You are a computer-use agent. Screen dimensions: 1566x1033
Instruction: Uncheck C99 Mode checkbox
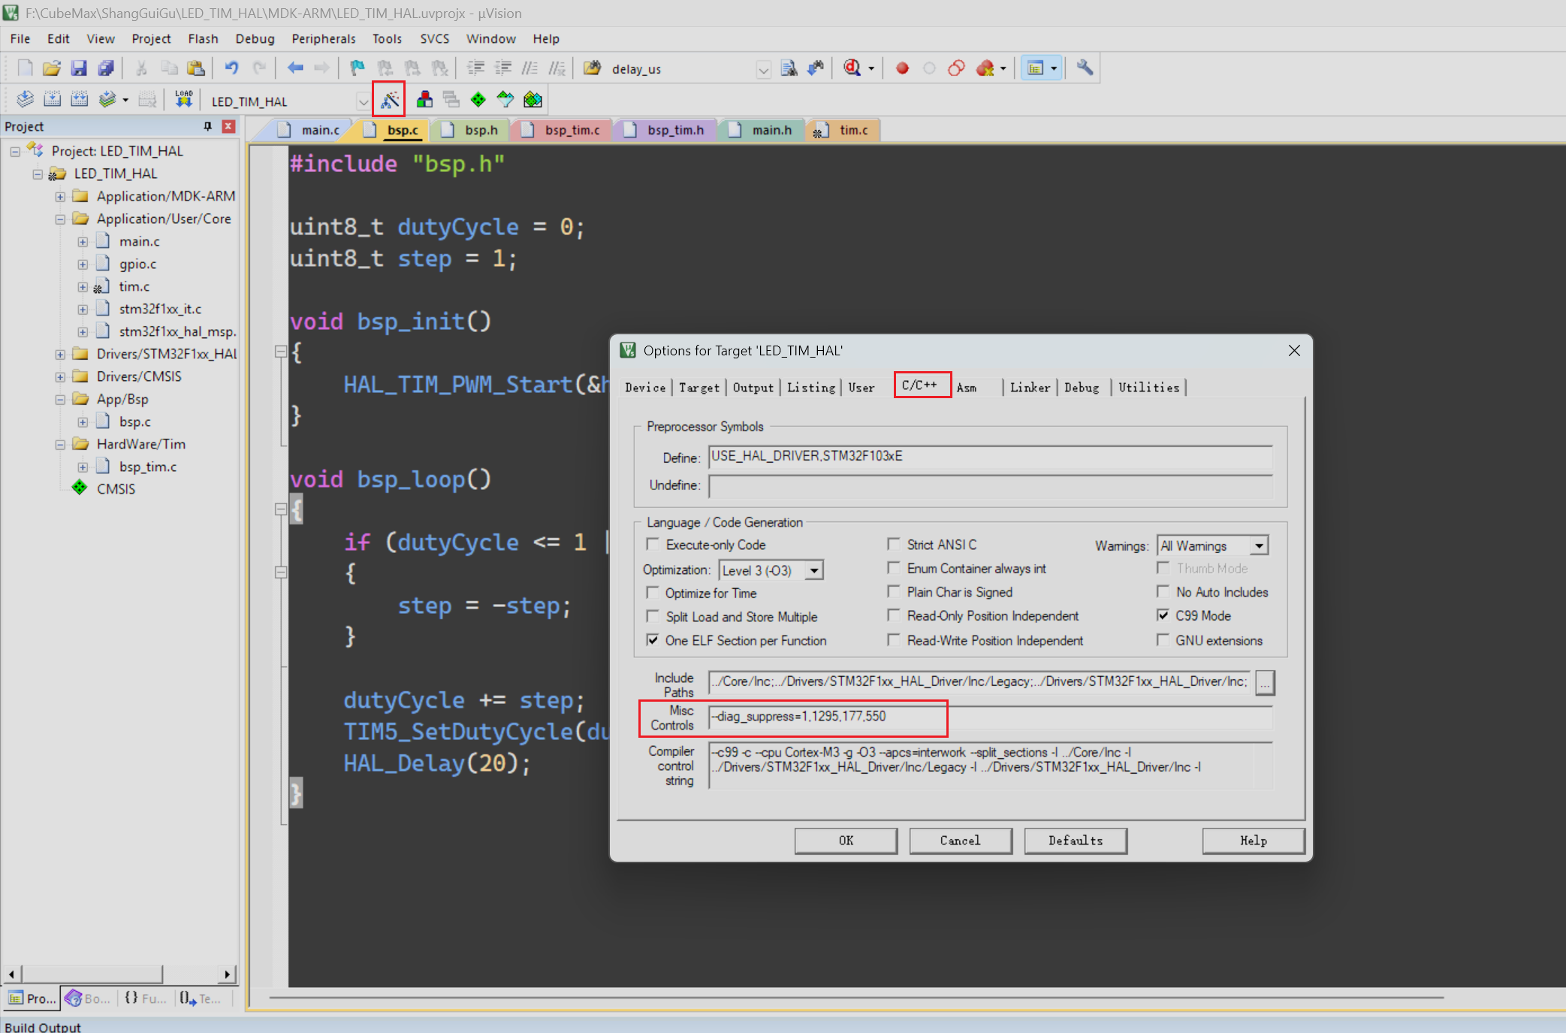1163,615
